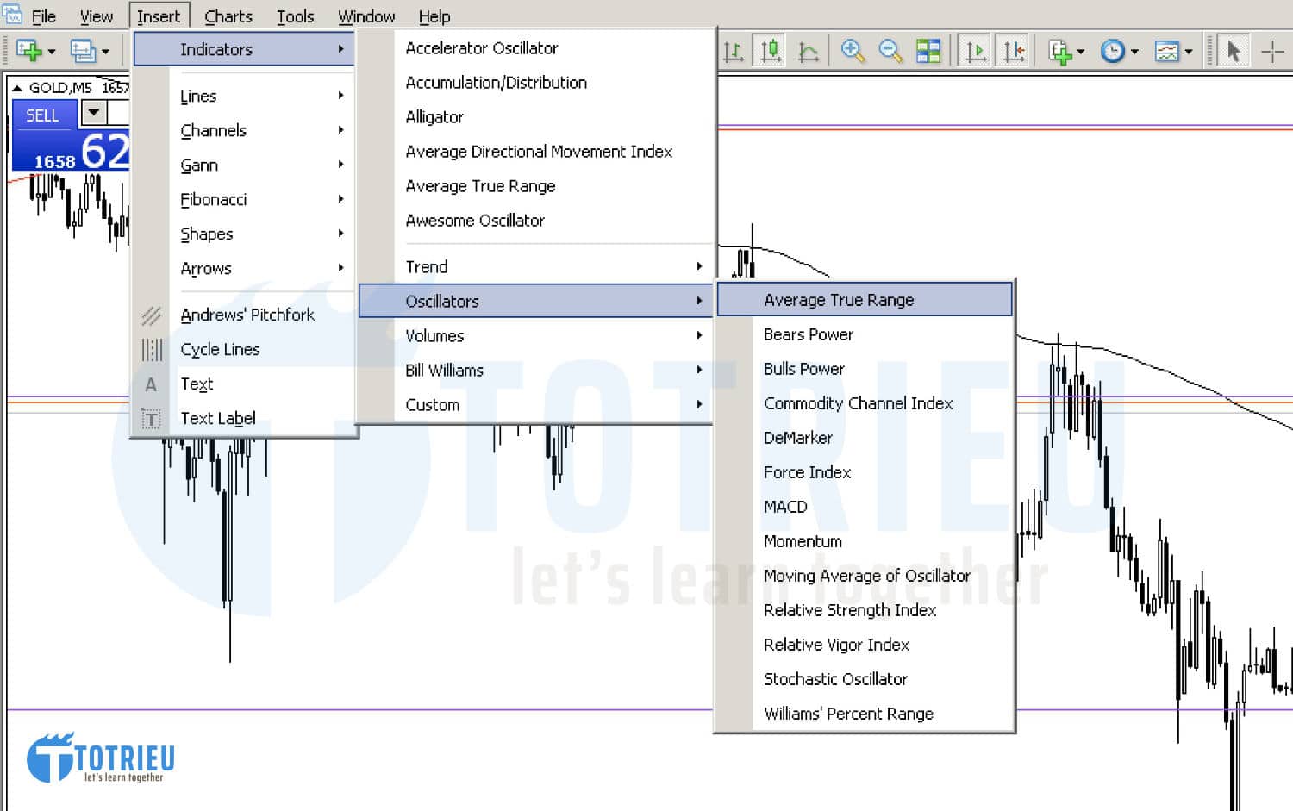
Task: Switch chart to bar chart view
Action: click(x=734, y=52)
